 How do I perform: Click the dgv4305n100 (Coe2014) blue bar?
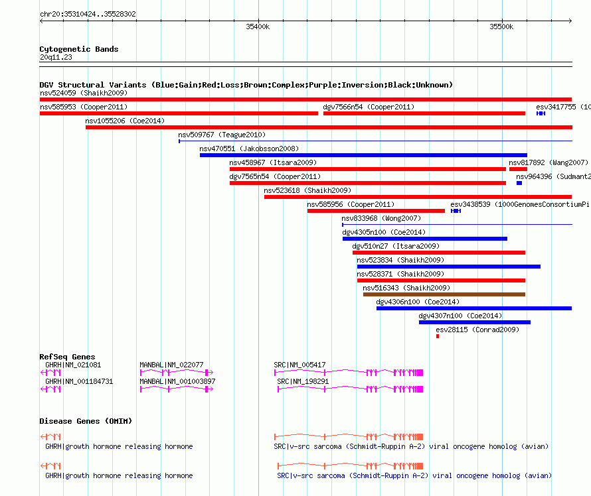[425, 239]
